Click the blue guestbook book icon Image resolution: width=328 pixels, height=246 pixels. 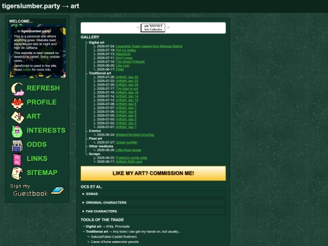[58, 190]
